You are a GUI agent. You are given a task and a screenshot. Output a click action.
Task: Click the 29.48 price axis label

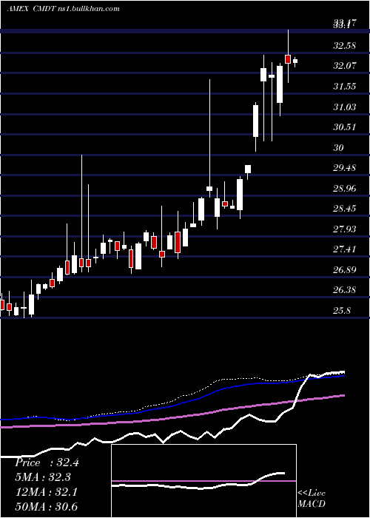[x=345, y=168]
